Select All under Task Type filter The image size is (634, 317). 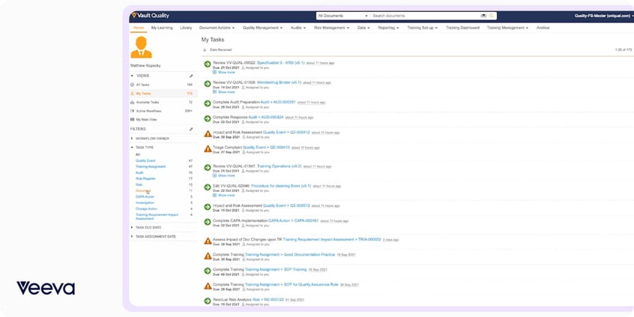point(138,154)
